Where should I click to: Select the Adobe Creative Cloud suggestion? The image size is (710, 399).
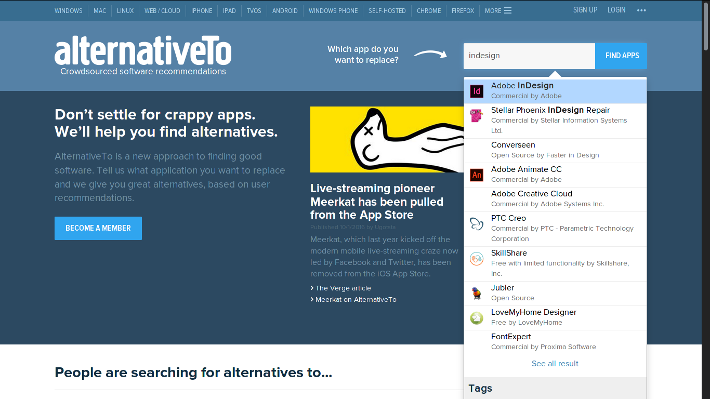pyautogui.click(x=555, y=199)
